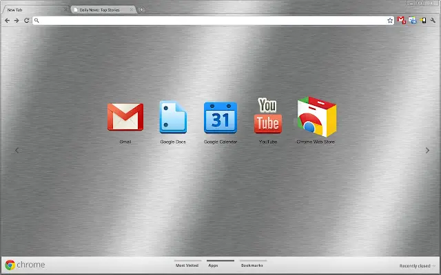This screenshot has height=275, width=441.
Task: Open the calendar extension in the toolbar
Action: [412, 20]
